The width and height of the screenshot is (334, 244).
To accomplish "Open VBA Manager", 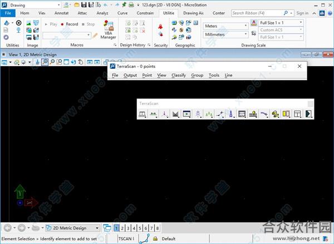I will (x=108, y=30).
